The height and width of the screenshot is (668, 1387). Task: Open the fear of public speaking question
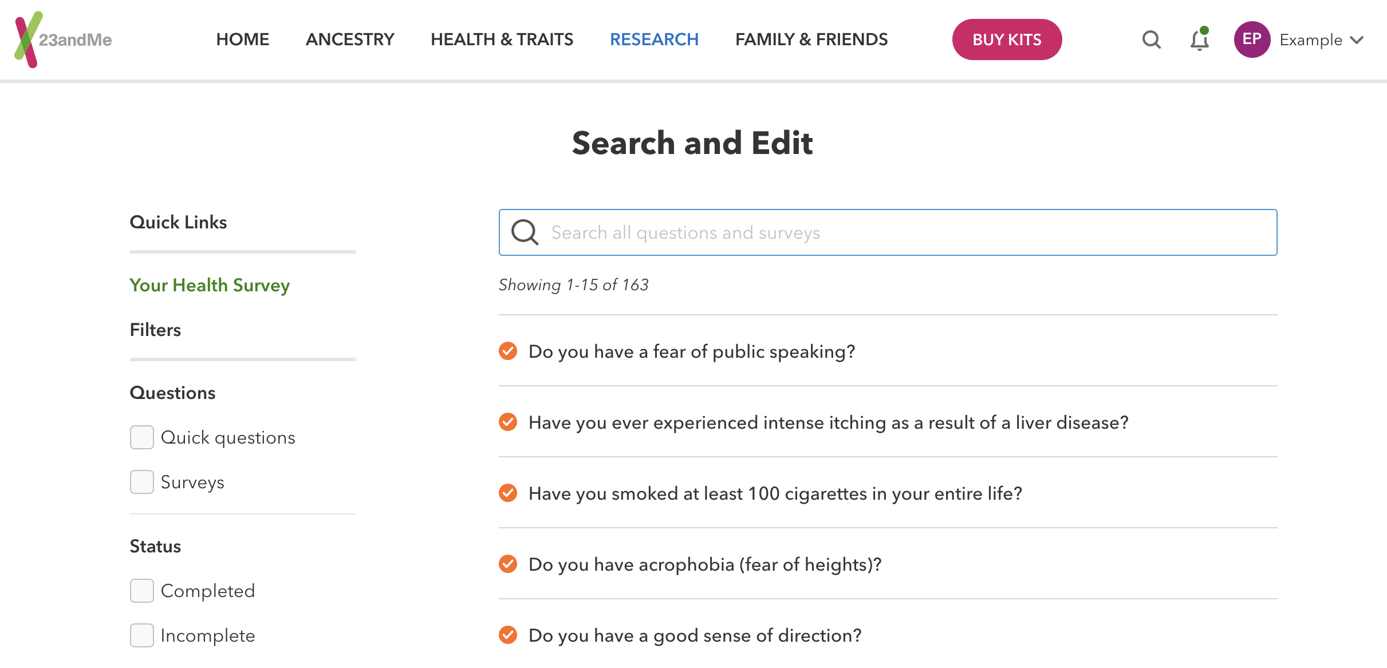[692, 351]
